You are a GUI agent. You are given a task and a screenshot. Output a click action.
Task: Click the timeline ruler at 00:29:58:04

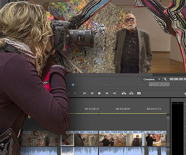[x=123, y=109]
